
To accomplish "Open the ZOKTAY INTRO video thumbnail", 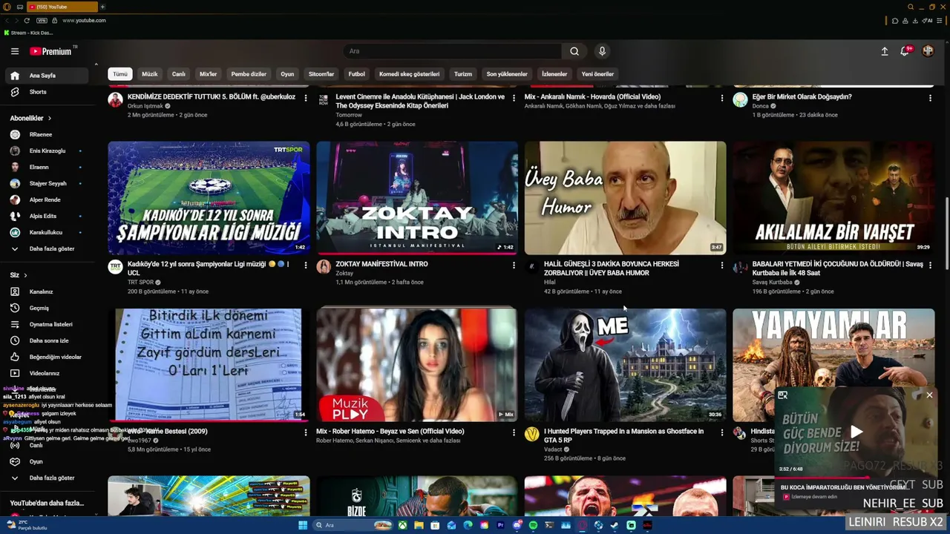I will (417, 198).
